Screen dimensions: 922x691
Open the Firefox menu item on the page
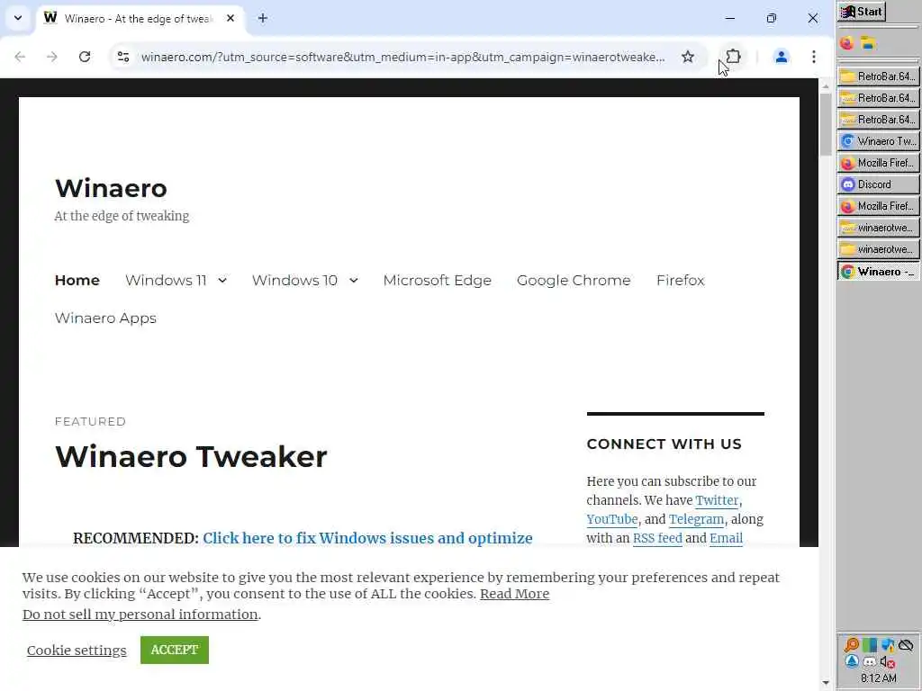point(681,281)
